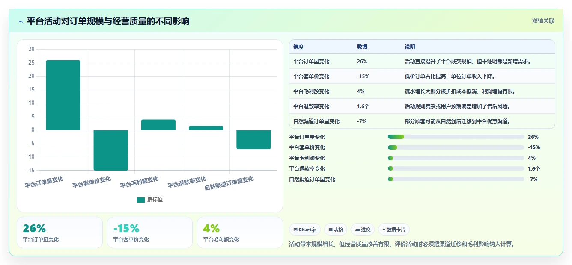Click the star icon inside 数据卡片 chip
572x265 pixels.
(384, 230)
